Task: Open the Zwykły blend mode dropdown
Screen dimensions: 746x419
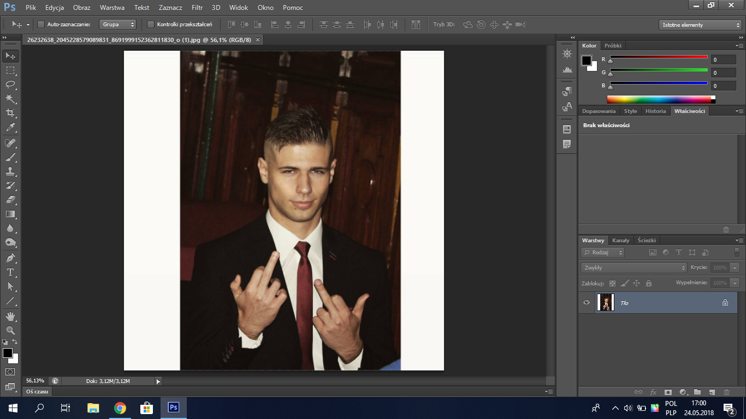Action: 634,268
